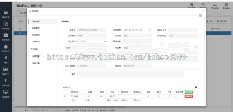Close the 运单管理 dialog
The image size is (233, 112).
tap(203, 11)
